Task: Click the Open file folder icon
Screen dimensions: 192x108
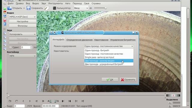Action: (x=10, y=8)
